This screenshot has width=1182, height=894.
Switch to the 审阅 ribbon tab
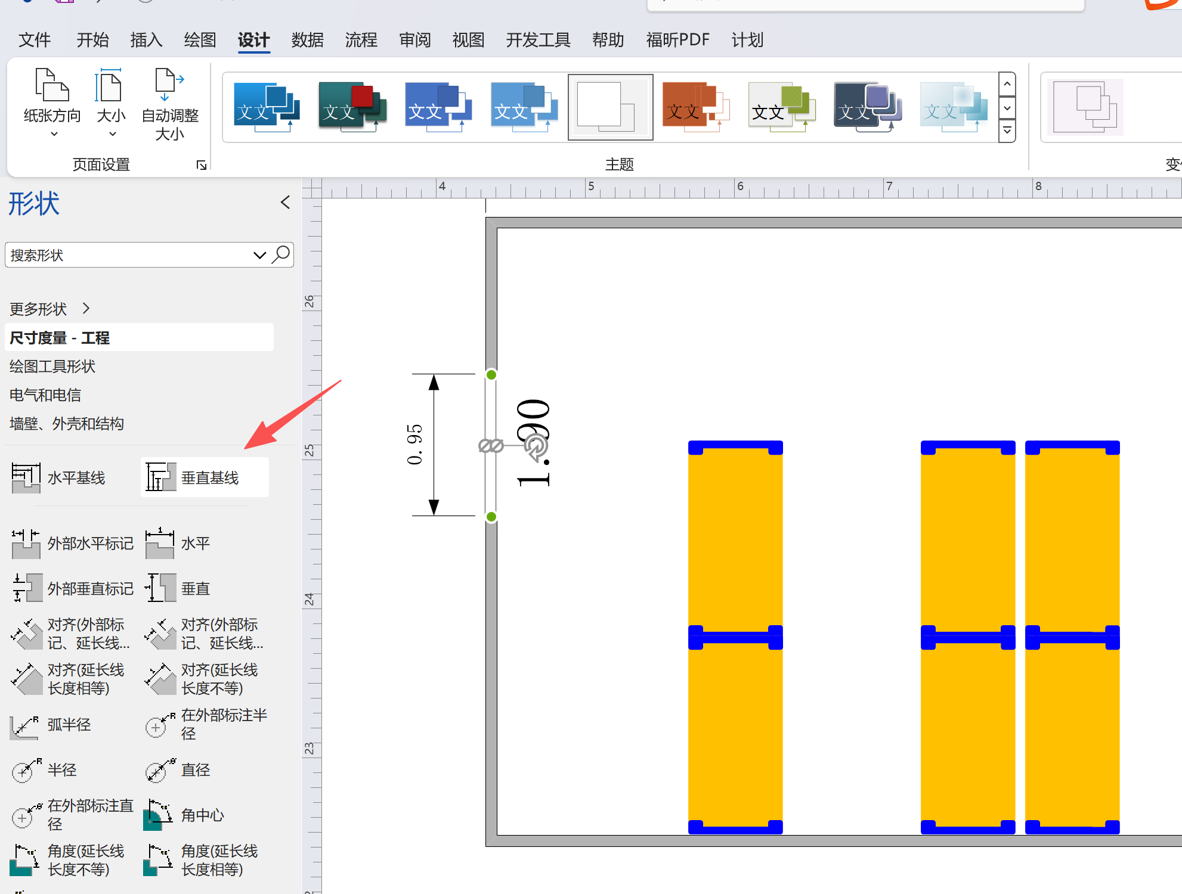[x=414, y=40]
